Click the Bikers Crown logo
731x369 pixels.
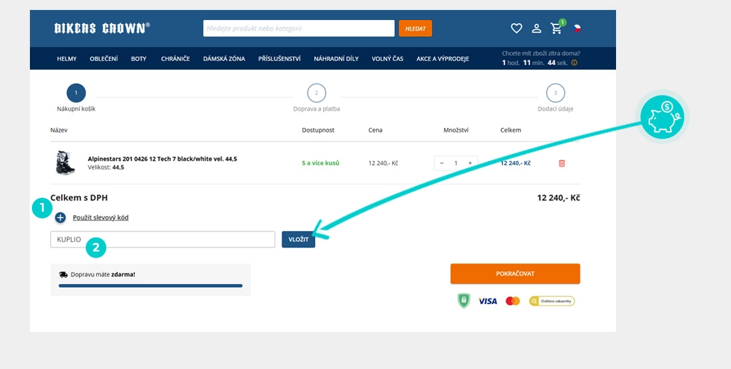(x=102, y=29)
